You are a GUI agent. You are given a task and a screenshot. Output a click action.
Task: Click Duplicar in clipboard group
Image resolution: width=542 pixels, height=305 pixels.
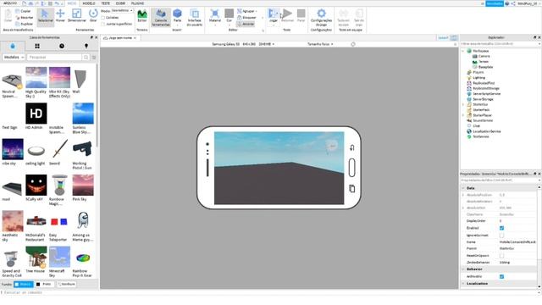click(25, 24)
